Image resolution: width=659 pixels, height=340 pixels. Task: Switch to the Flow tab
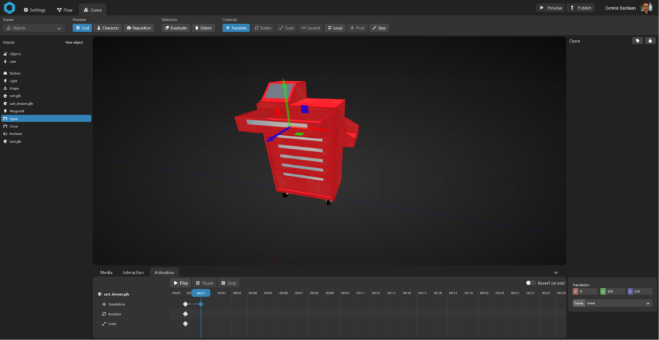click(64, 10)
